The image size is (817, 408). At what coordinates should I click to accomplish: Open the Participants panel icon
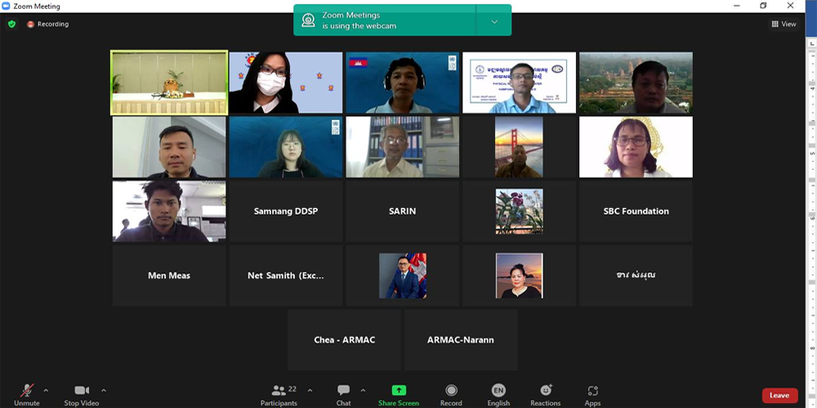click(279, 391)
